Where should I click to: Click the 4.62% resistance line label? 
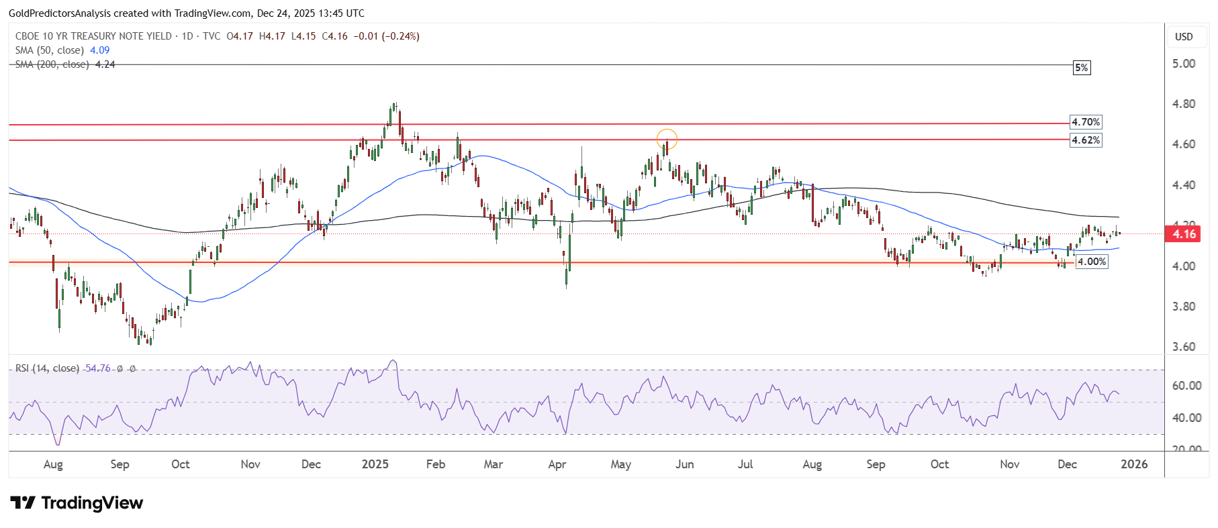point(1086,140)
